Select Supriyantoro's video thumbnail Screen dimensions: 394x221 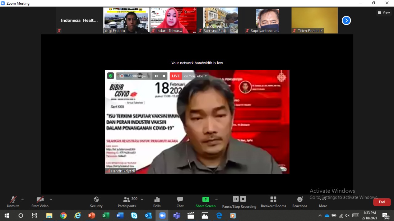(x=267, y=20)
